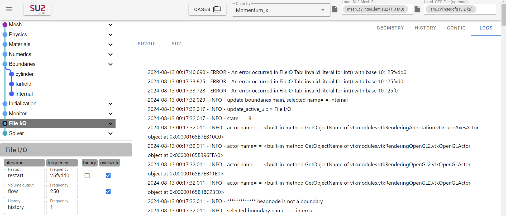Switch to the CONFIG tab
The image size is (506, 216).
[x=456, y=28]
